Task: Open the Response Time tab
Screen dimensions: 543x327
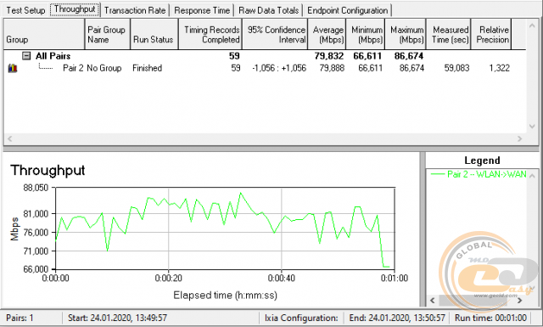Action: click(x=202, y=10)
